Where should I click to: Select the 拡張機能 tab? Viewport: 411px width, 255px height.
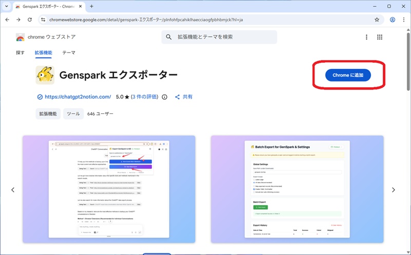(x=44, y=53)
